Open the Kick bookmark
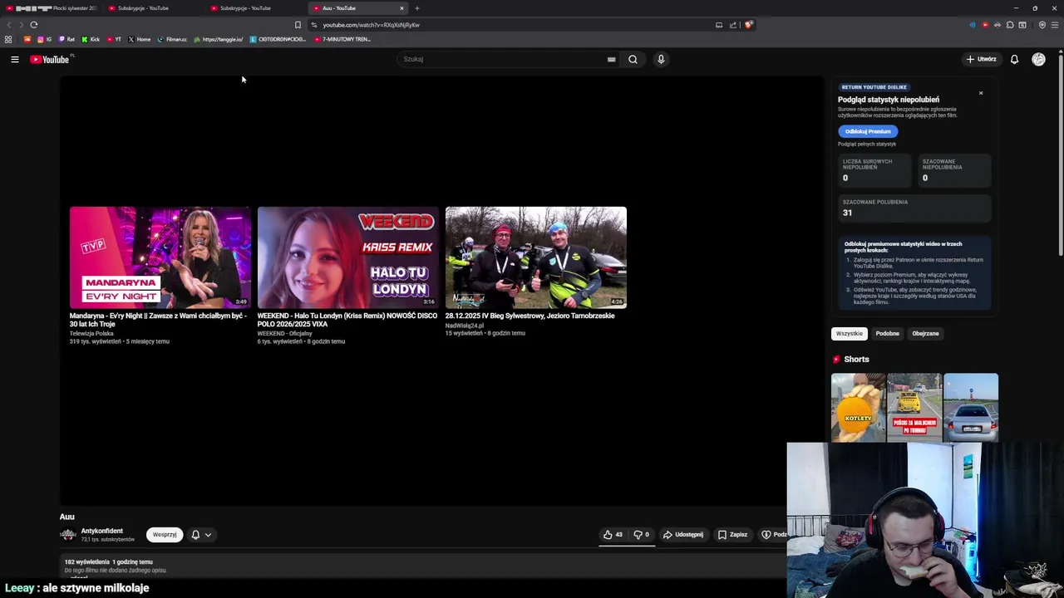 (x=91, y=39)
